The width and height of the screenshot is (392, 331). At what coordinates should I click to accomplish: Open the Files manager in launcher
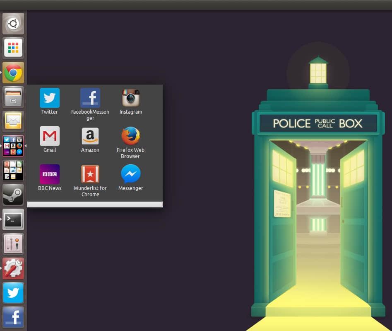(13, 97)
